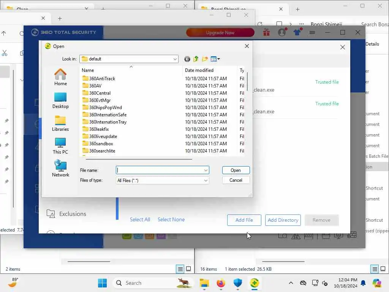
Task: Select the 360EvtMgr folder
Action: click(96, 100)
